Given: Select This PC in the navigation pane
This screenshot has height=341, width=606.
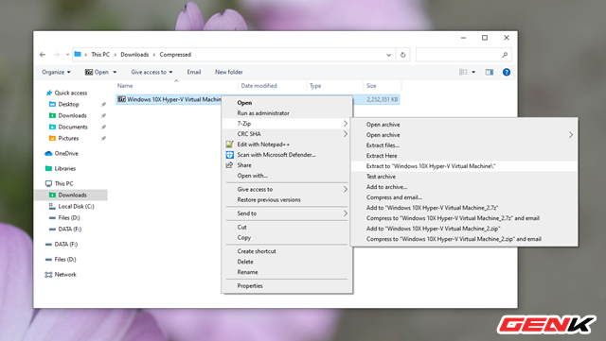Looking at the screenshot, I should tap(59, 183).
